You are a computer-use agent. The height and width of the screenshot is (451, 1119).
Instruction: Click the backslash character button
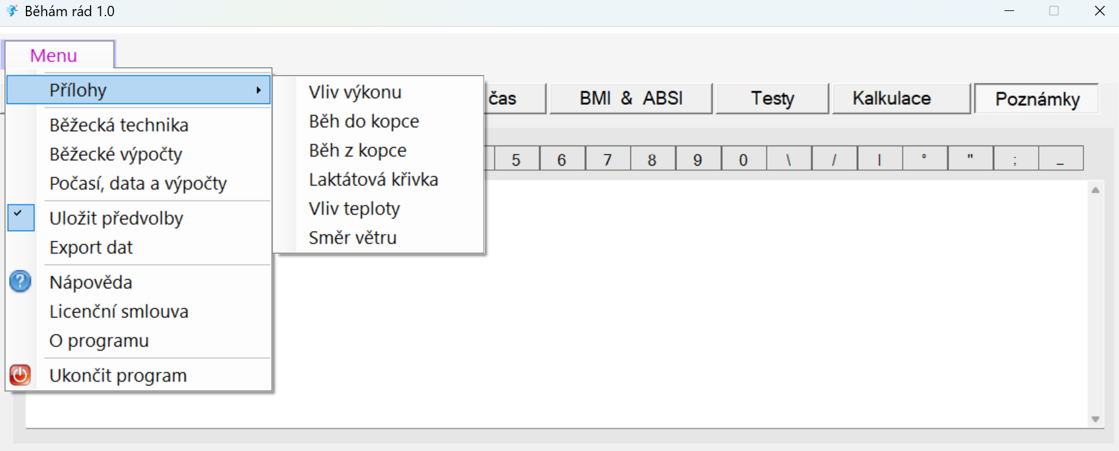pos(789,158)
